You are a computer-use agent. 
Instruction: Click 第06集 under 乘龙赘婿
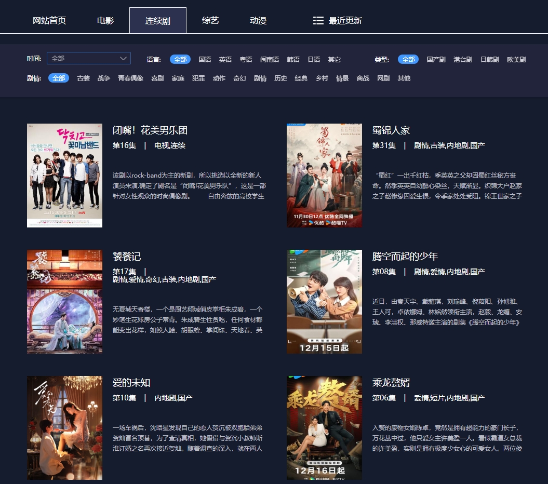384,398
